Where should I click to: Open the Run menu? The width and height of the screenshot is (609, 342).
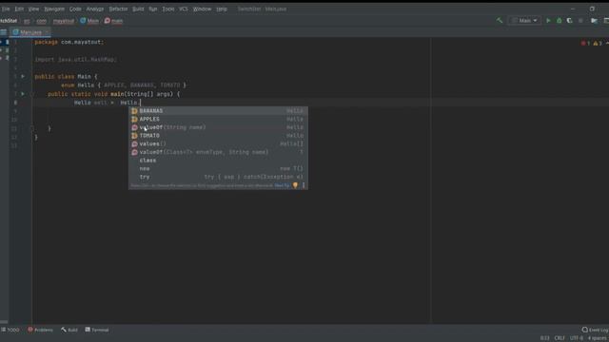point(153,9)
